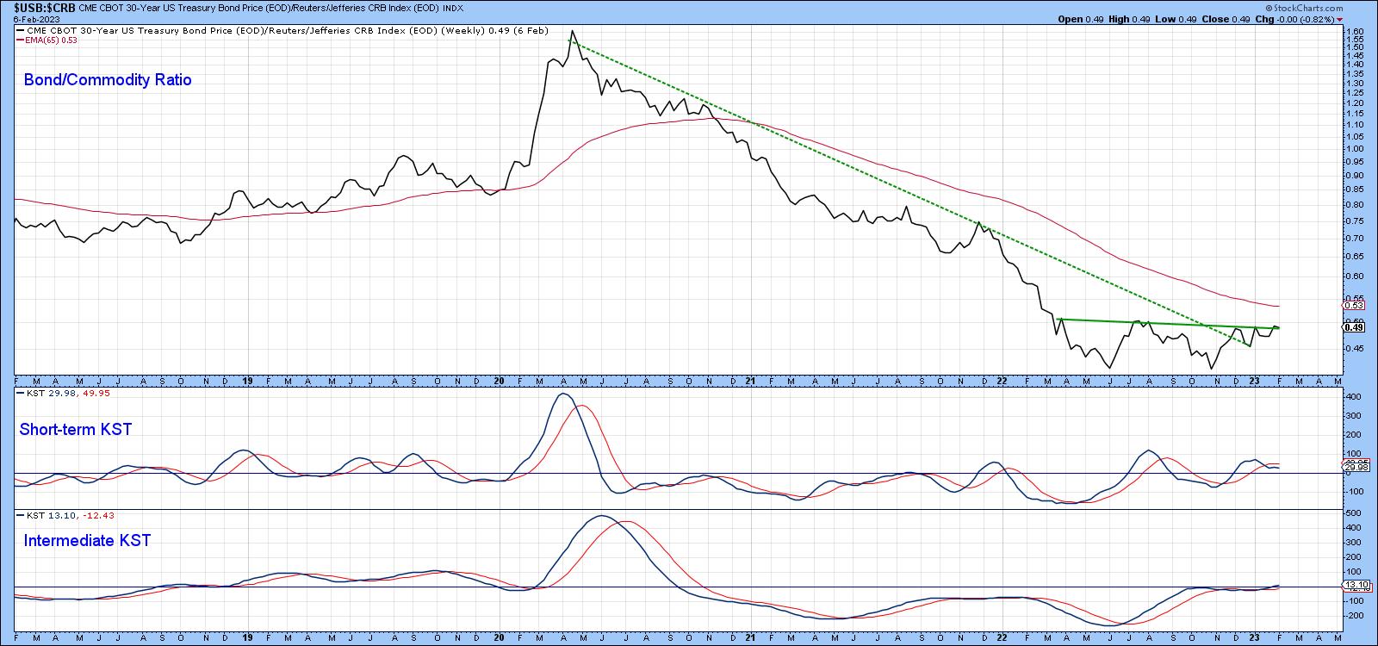Screen dimensions: 1378x646
Task: Click the black price-line legend marker
Action: (x=19, y=30)
